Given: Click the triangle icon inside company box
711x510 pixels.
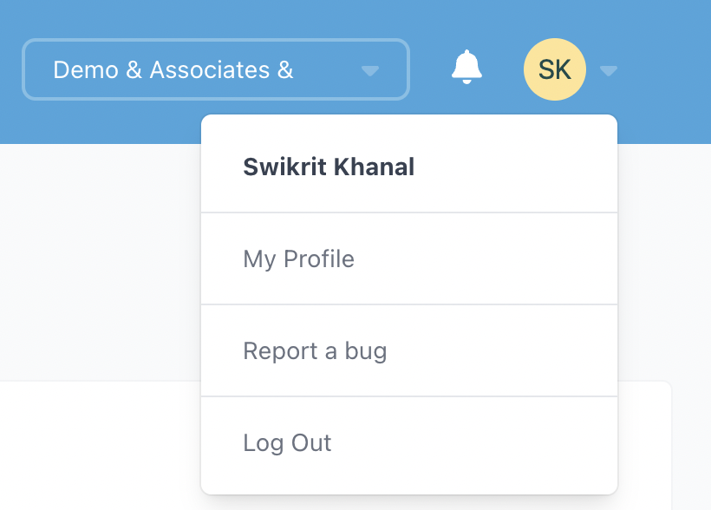Looking at the screenshot, I should point(370,71).
